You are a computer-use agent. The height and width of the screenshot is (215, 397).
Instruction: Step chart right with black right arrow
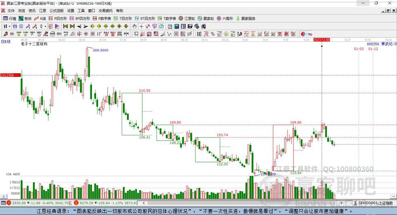(86, 26)
